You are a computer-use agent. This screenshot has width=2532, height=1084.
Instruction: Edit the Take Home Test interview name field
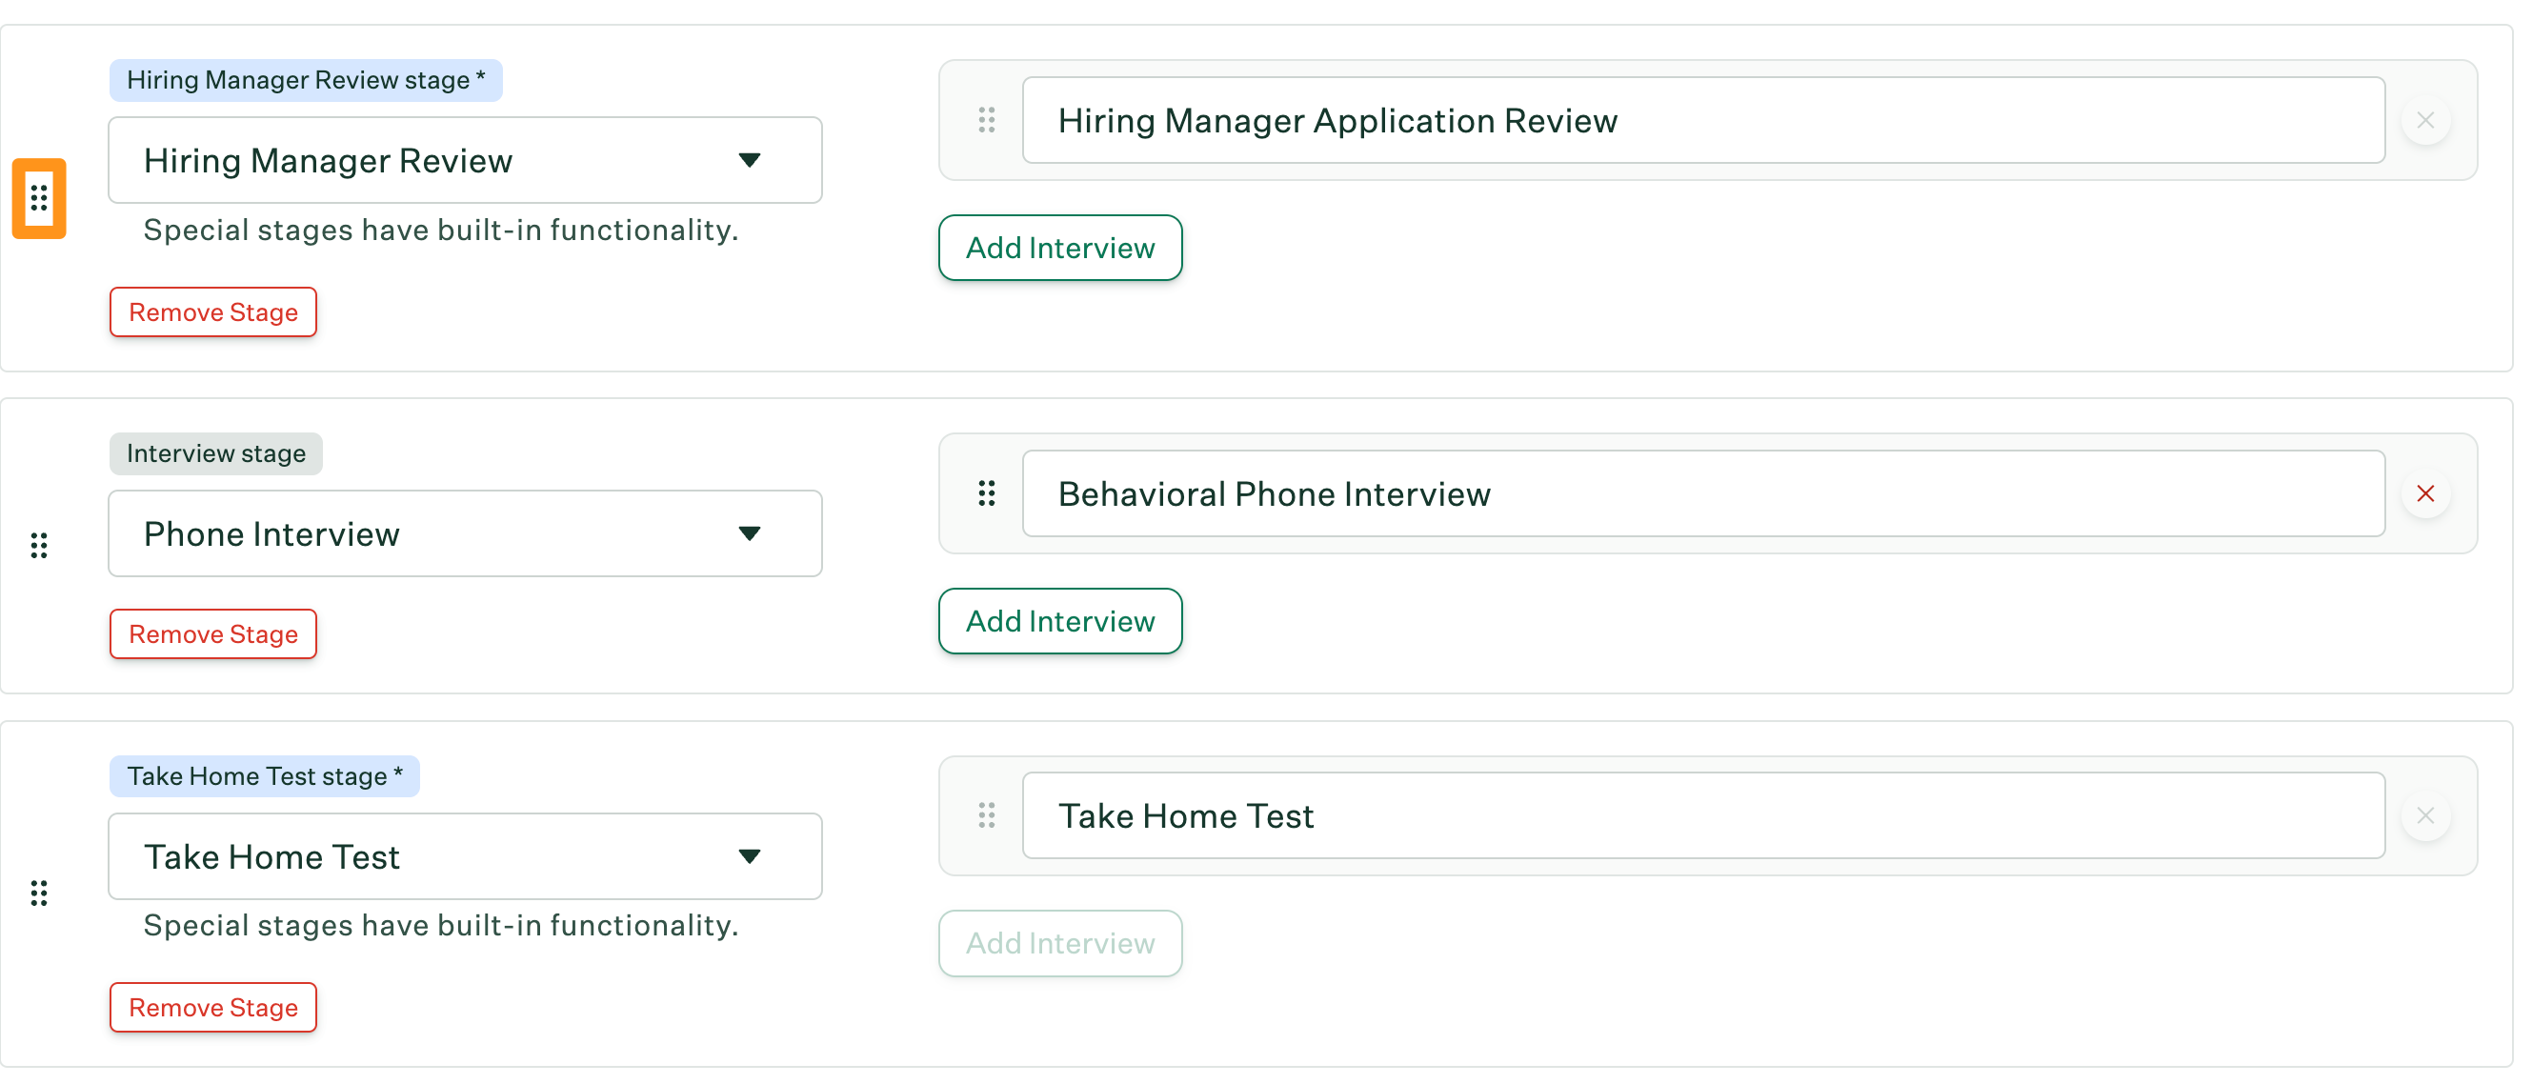(x=1703, y=814)
